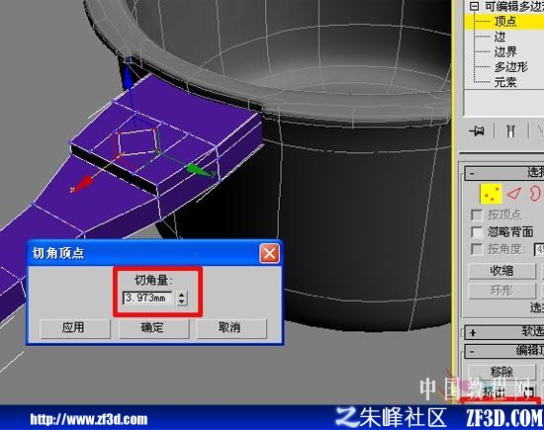The height and width of the screenshot is (430, 544).
Task: Click the 确定 button in chamfer dialog
Action: (x=153, y=328)
